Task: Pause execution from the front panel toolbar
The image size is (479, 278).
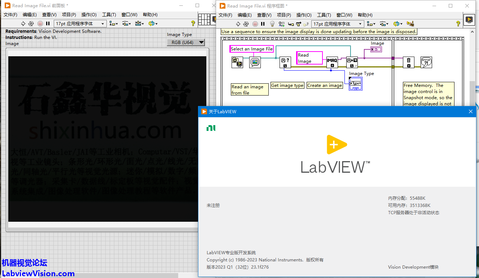Action: click(48, 23)
